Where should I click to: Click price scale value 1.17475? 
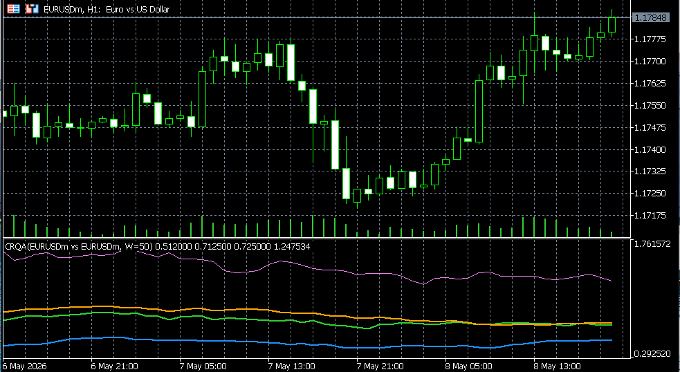tap(650, 127)
